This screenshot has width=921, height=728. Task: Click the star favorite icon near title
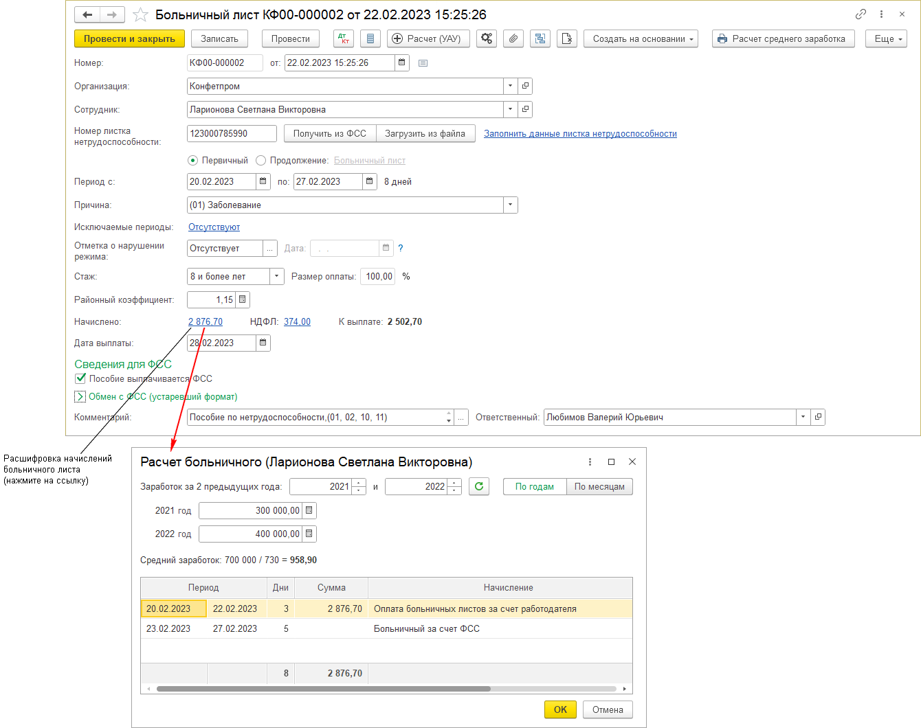[x=140, y=14]
